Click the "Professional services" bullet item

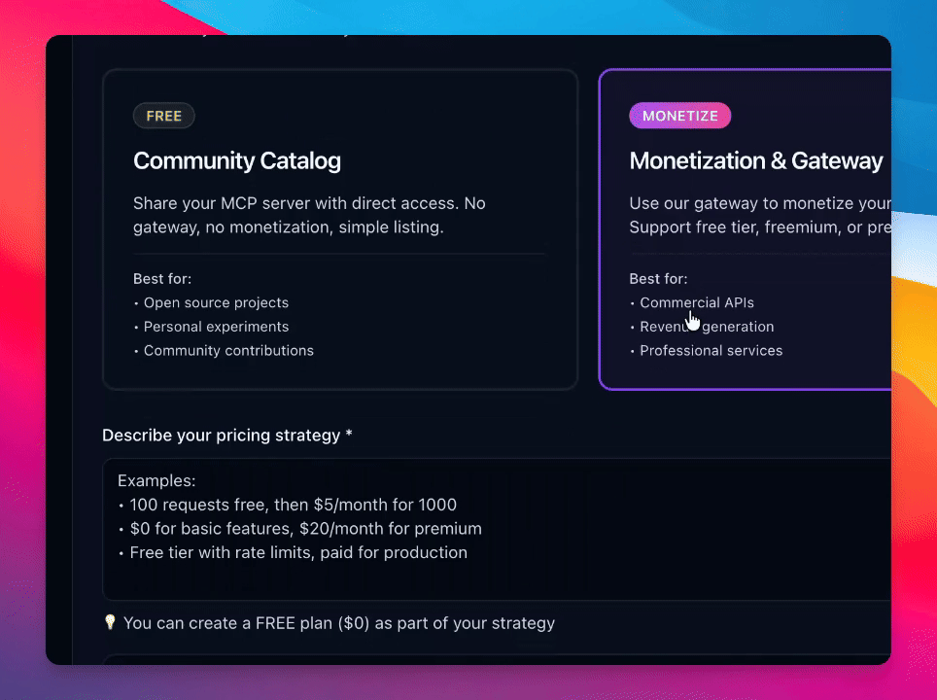(x=711, y=351)
